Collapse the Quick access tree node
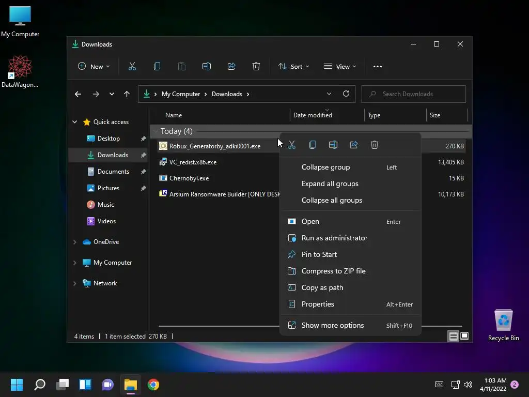Viewport: 529px width, 397px height. 74,122
